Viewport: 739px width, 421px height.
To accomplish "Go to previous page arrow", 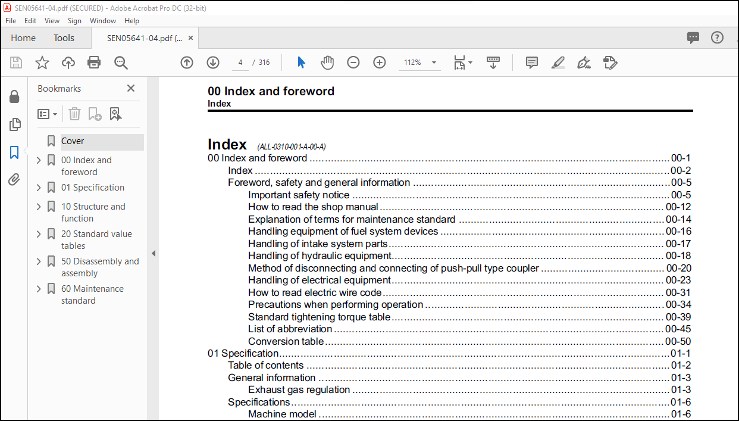I will click(187, 63).
